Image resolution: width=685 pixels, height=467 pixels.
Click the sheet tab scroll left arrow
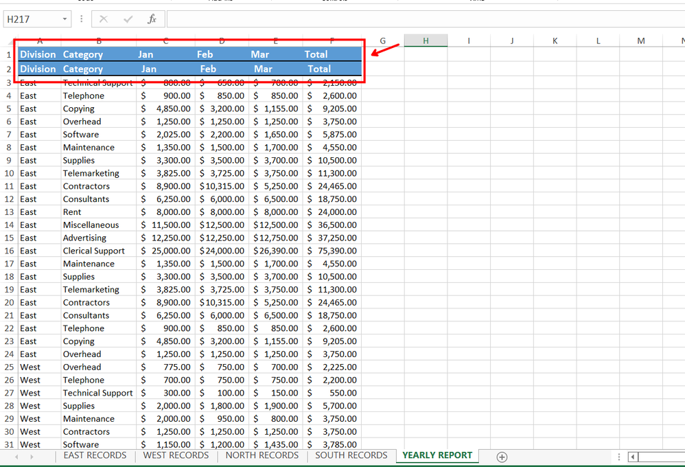(16, 457)
